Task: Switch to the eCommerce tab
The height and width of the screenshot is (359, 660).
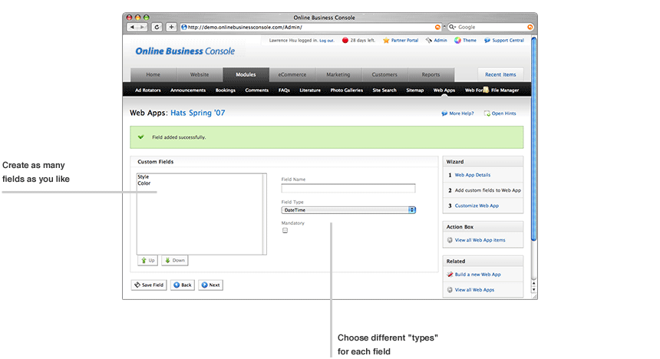Action: [292, 74]
